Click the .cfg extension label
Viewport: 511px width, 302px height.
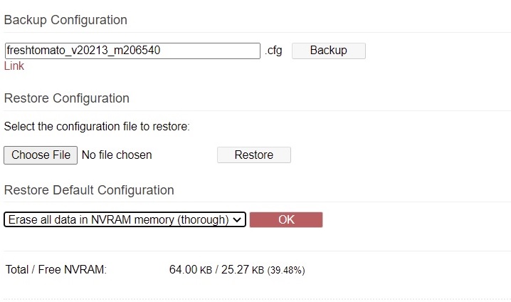tap(273, 51)
